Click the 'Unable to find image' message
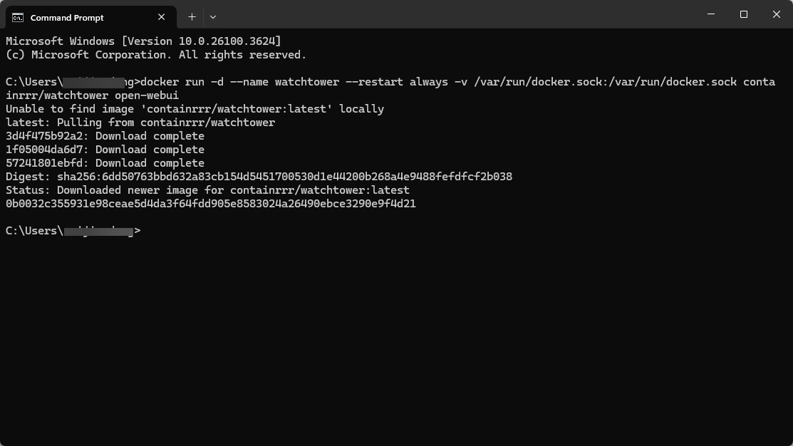 195,109
